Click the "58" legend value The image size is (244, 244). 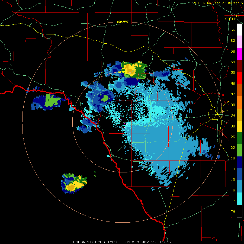233,51
